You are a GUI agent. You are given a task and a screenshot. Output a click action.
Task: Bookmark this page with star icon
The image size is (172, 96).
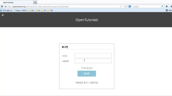point(121,6)
